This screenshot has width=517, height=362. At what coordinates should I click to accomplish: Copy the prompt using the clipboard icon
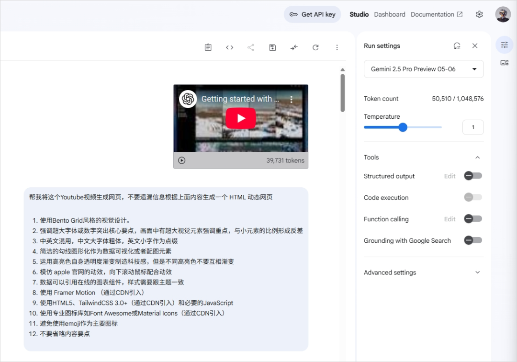pyautogui.click(x=208, y=47)
